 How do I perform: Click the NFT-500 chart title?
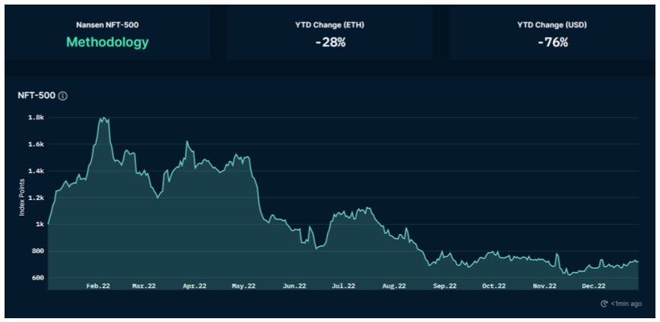click(36, 96)
